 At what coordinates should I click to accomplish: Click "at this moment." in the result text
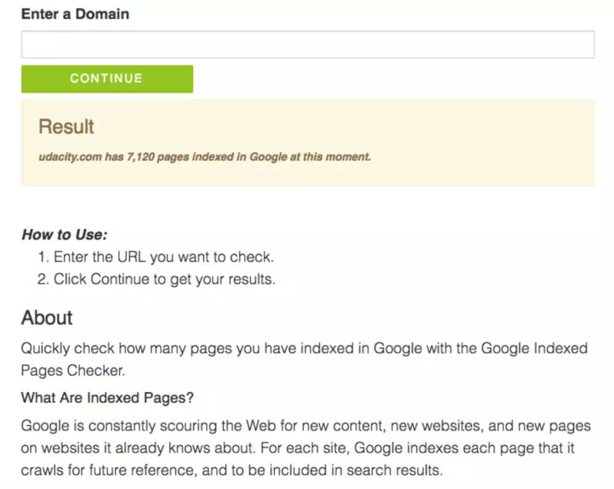330,157
